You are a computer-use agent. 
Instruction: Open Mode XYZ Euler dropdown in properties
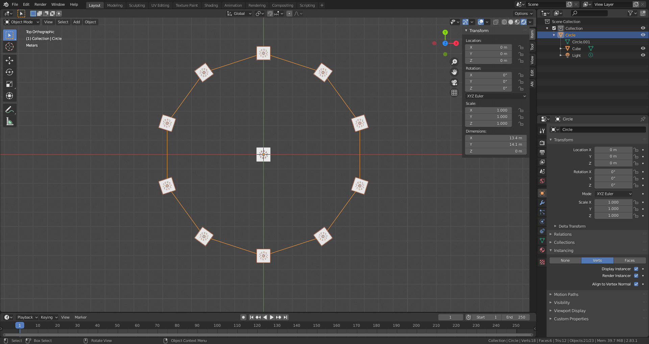[x=614, y=194]
